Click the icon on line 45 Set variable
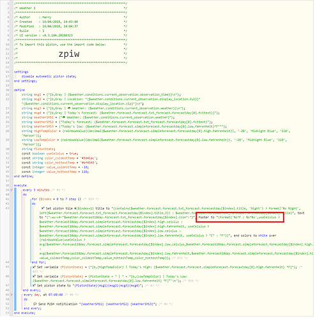Viewport: 315px width, 319px height. tap(34, 267)
